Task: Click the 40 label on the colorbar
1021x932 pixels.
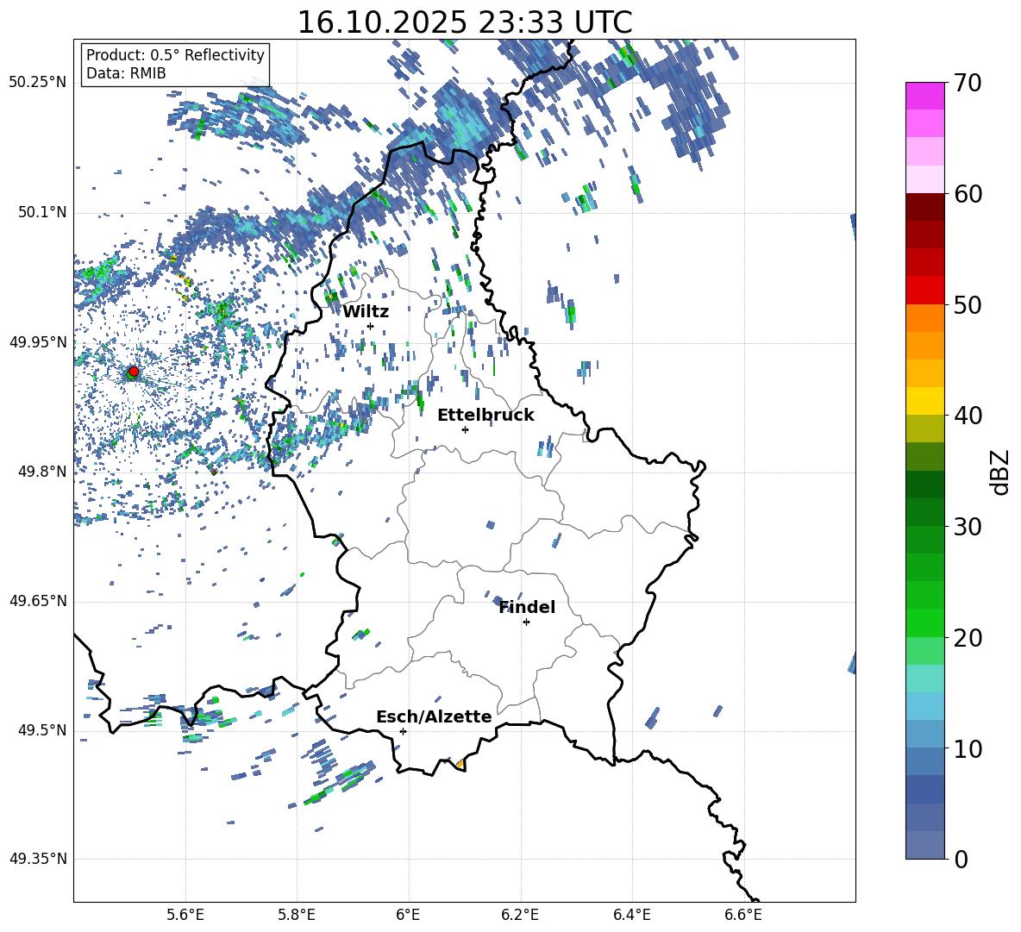Action: [967, 416]
